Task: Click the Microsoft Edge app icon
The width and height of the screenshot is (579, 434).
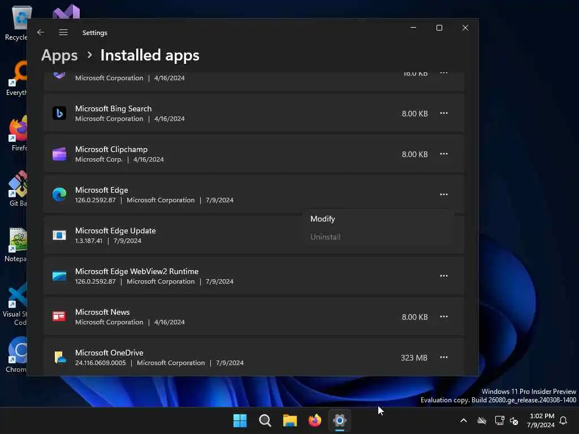Action: tap(59, 194)
